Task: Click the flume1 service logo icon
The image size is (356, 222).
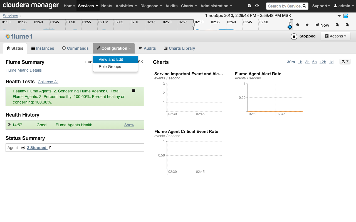Action: [x=8, y=36]
